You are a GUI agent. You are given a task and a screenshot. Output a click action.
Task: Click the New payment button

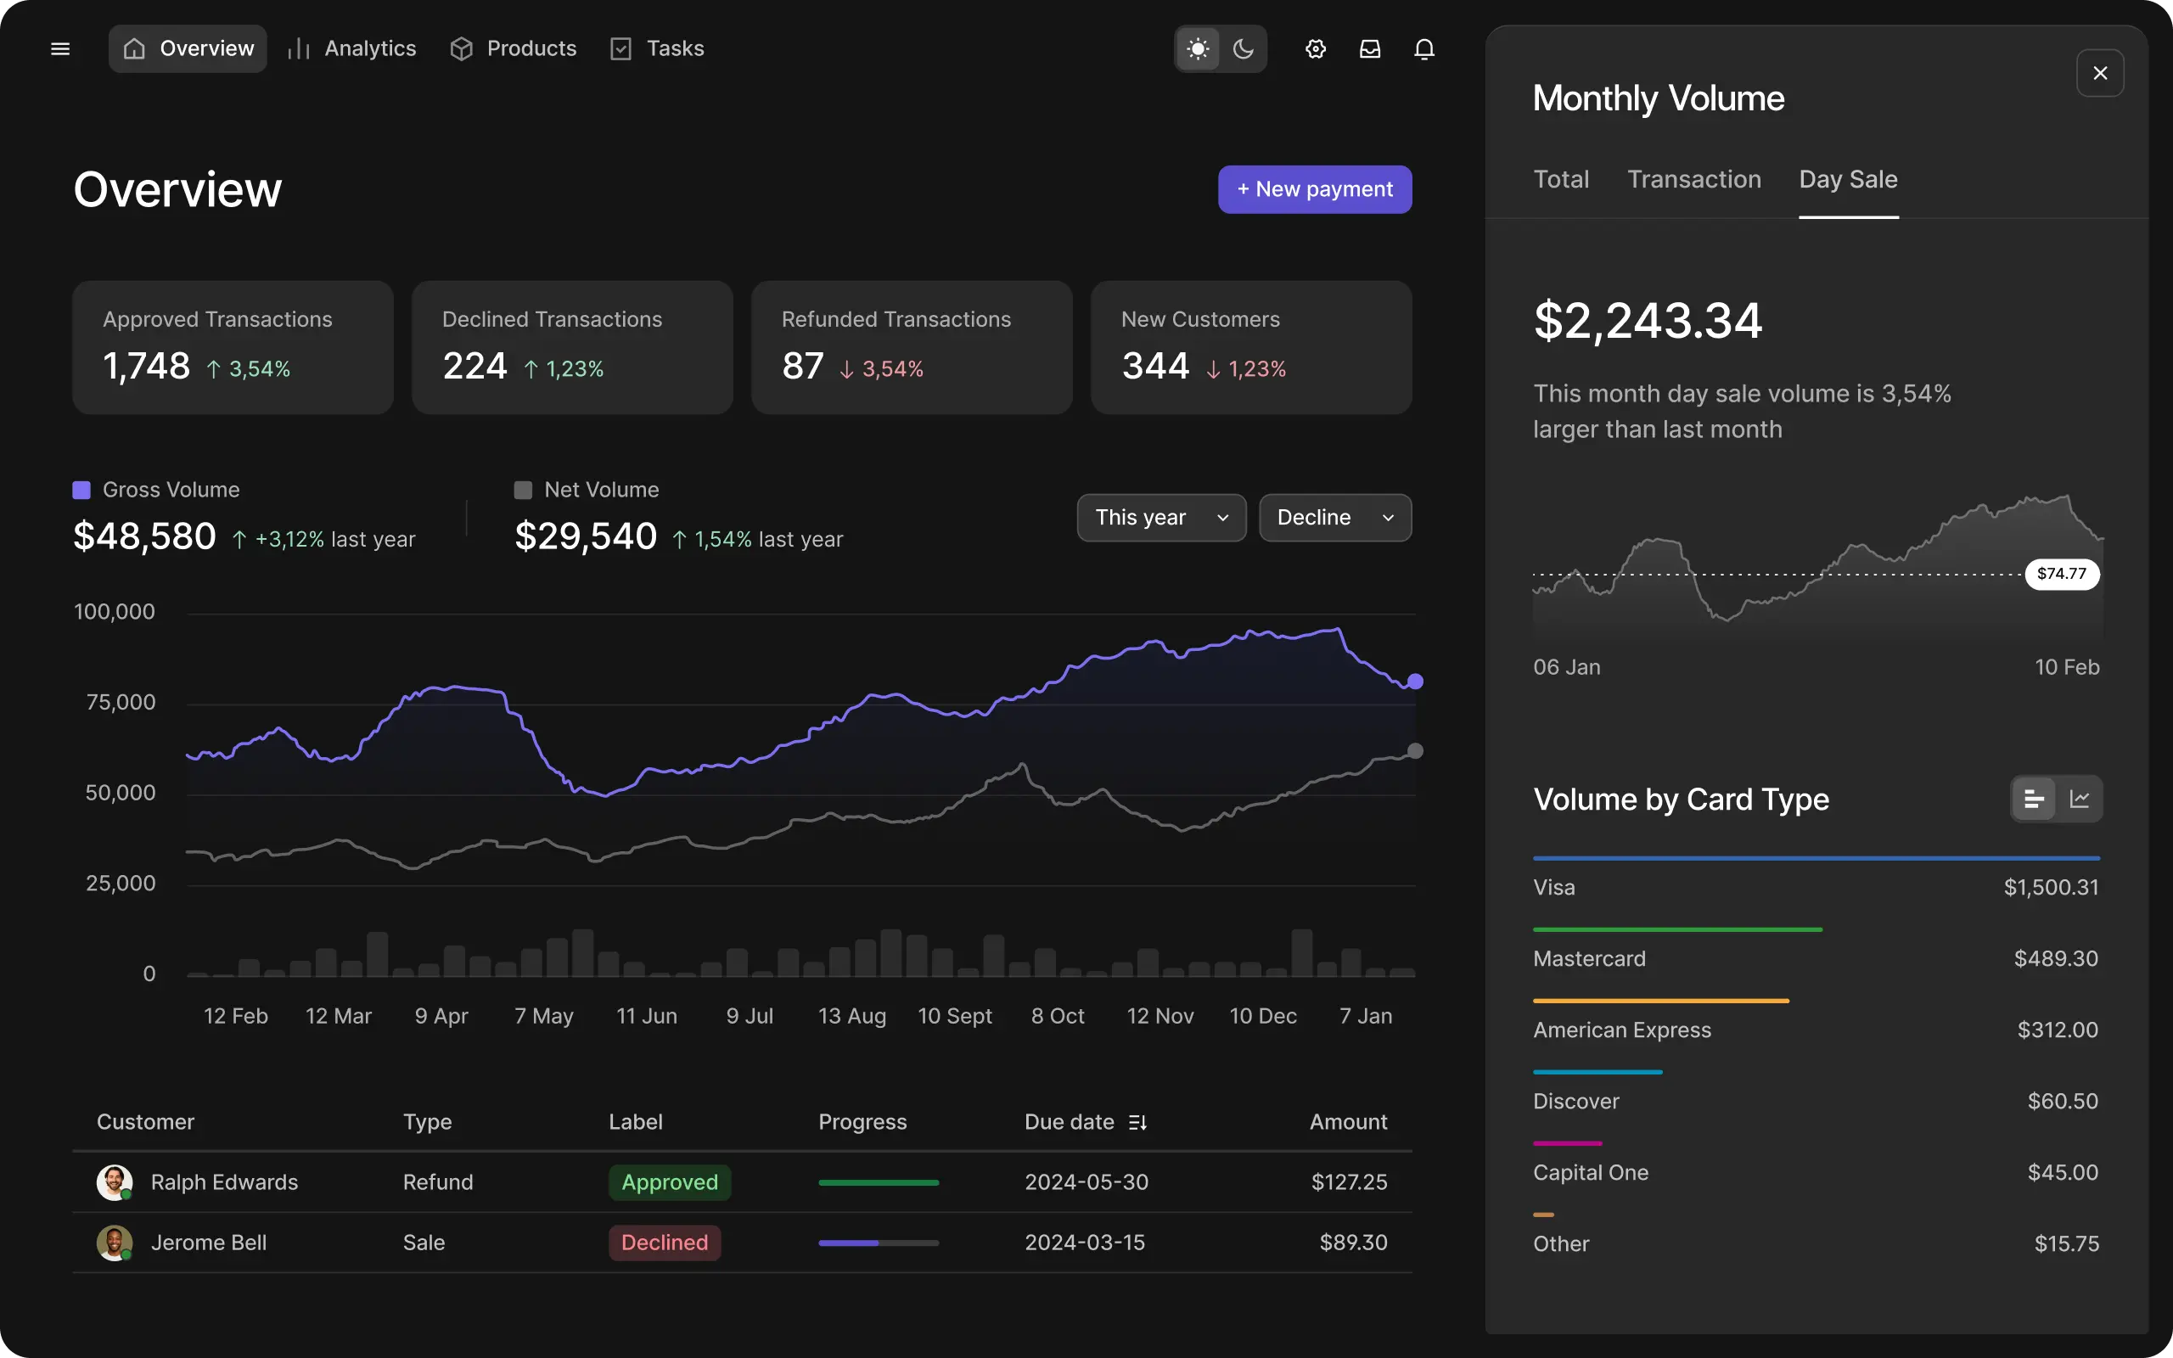(1315, 189)
